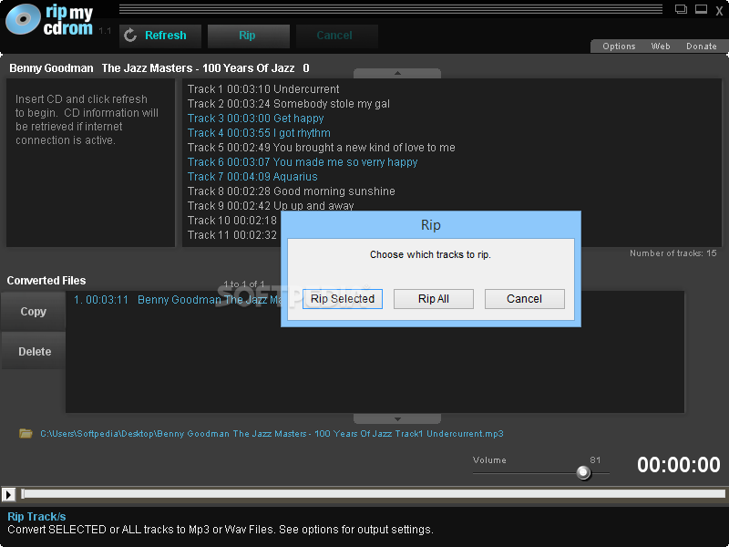Screen dimensions: 729x547
Task: Click the 00:00:00 time display
Action: point(678,465)
